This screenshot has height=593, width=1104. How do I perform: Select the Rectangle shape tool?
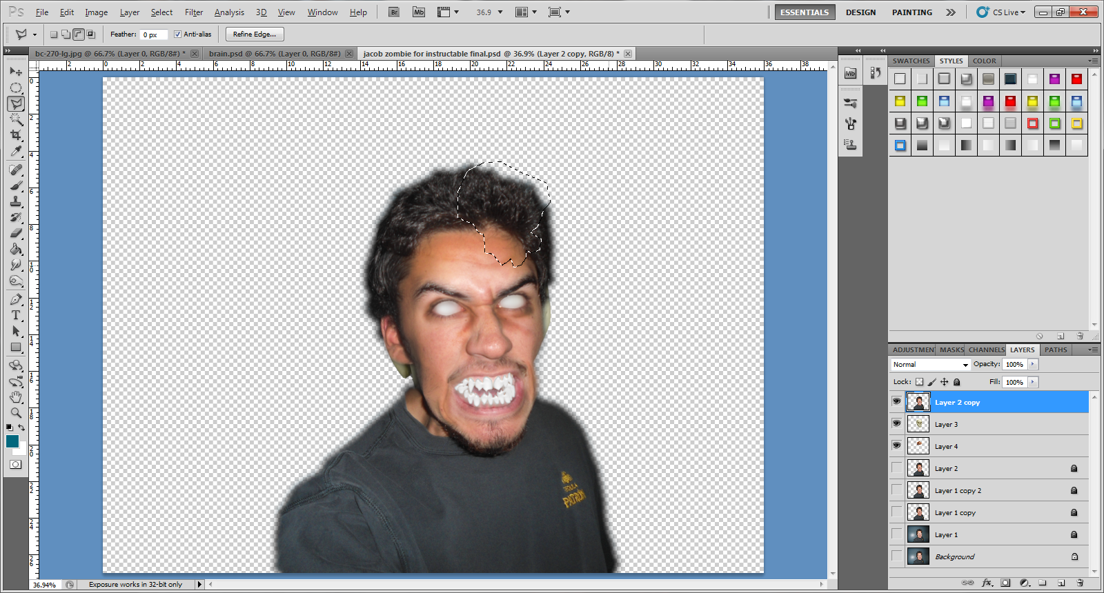point(16,347)
